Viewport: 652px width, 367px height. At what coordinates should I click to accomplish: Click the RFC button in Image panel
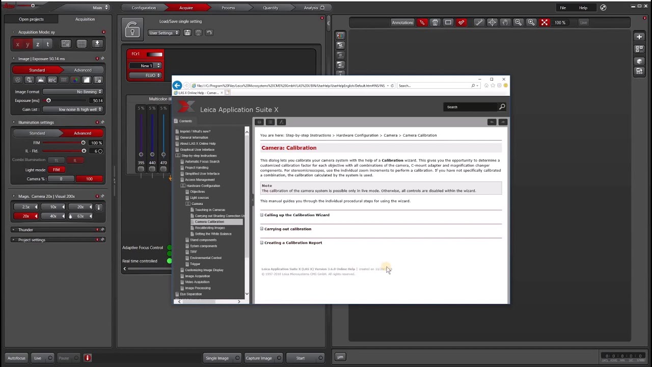coord(52,80)
